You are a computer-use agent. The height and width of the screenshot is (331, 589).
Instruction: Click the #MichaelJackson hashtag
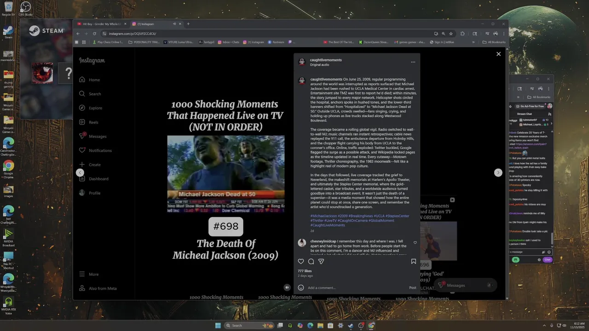click(x=323, y=216)
